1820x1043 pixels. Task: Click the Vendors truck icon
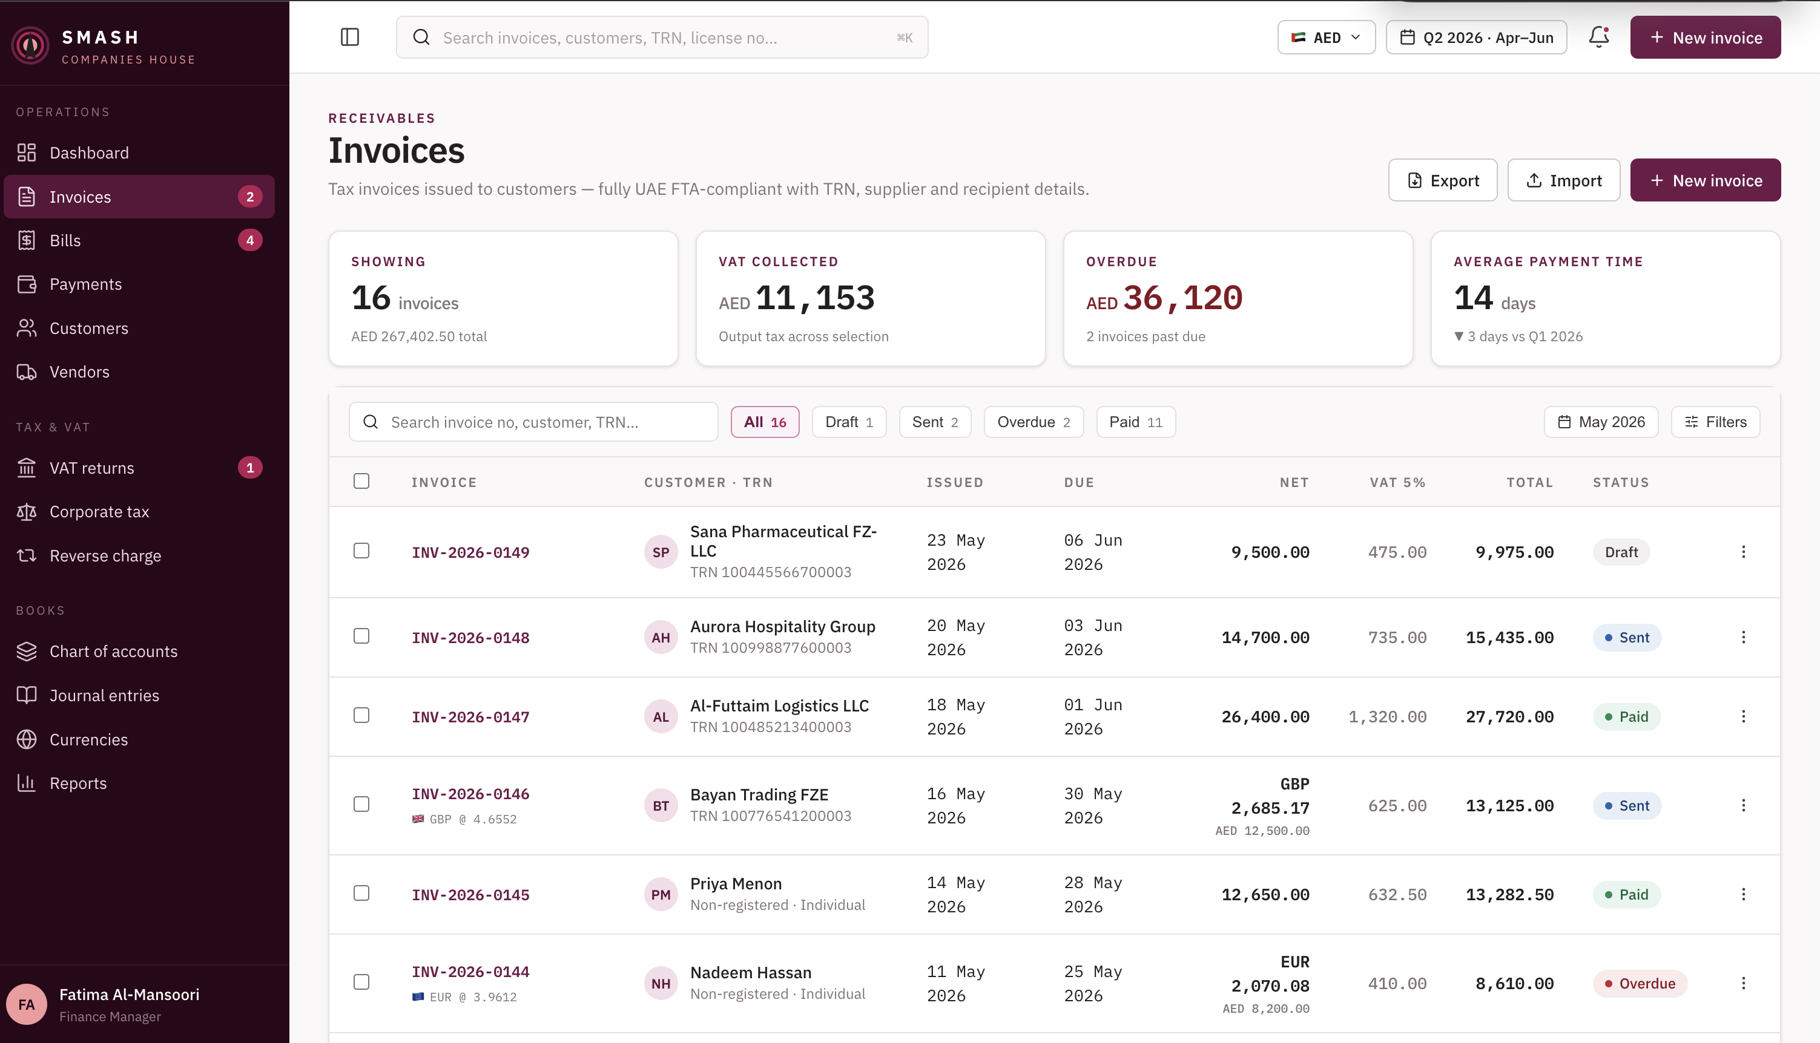(x=27, y=372)
